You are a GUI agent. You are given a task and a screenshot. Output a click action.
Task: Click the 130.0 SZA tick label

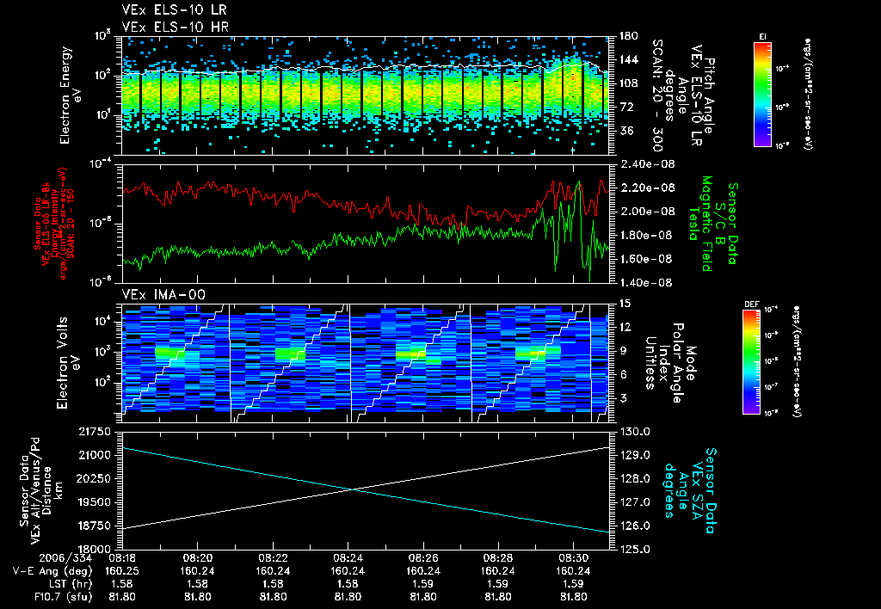(635, 432)
